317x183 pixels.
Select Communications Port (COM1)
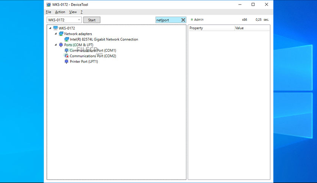(x=93, y=50)
